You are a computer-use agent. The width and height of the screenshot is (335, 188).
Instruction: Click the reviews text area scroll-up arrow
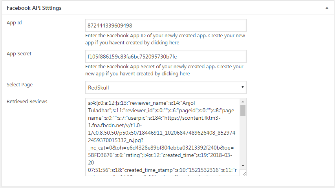point(243,101)
